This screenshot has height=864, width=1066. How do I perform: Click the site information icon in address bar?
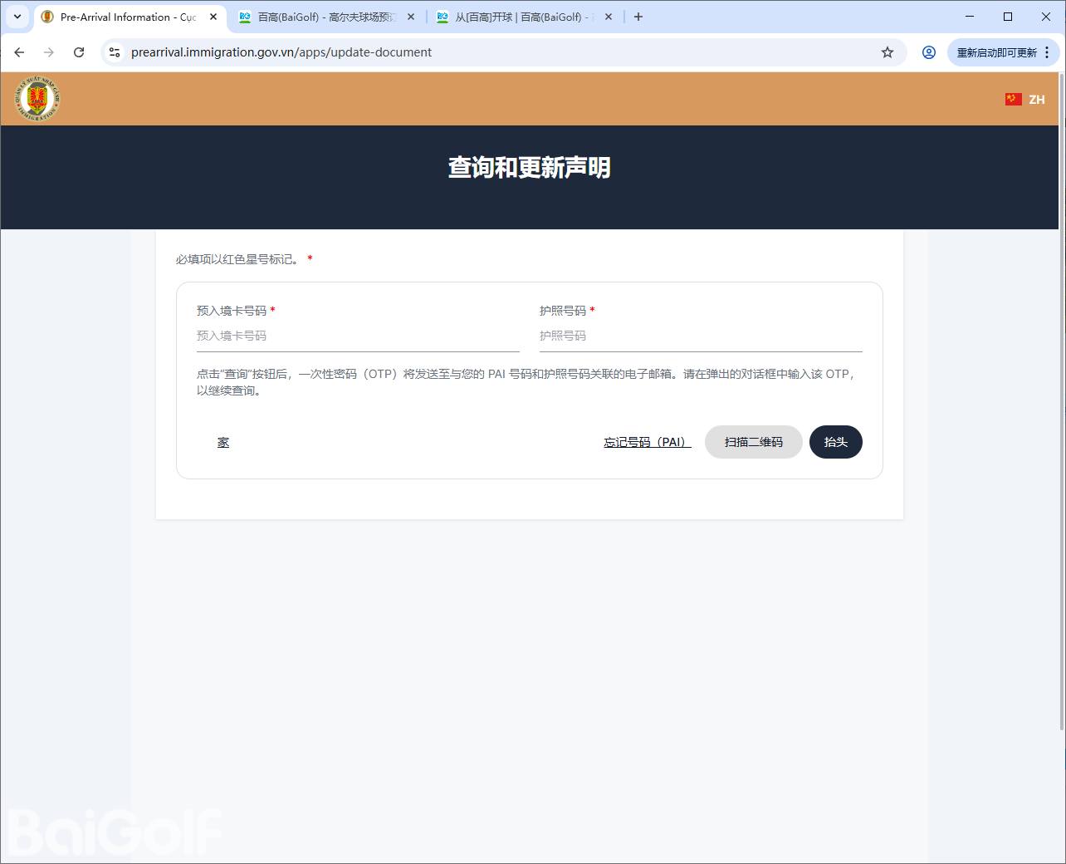(115, 52)
